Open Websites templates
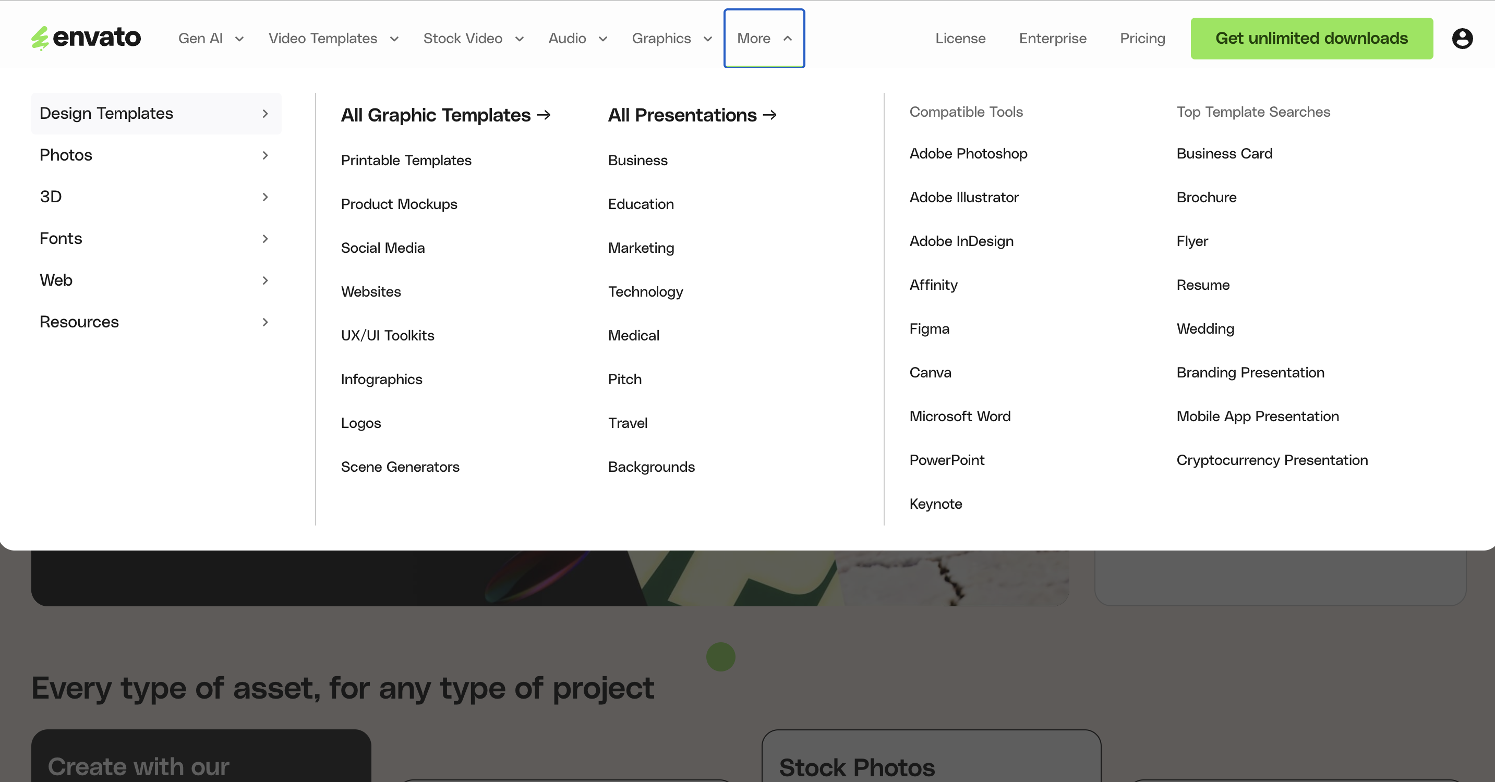Screen dimensions: 1495x782 click(x=370, y=292)
